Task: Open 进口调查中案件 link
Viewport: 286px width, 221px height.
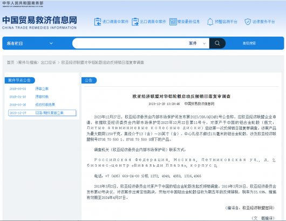Action: coord(115,22)
